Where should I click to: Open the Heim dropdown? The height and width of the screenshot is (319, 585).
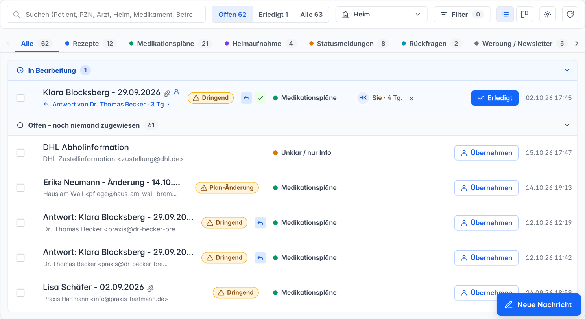coord(381,15)
